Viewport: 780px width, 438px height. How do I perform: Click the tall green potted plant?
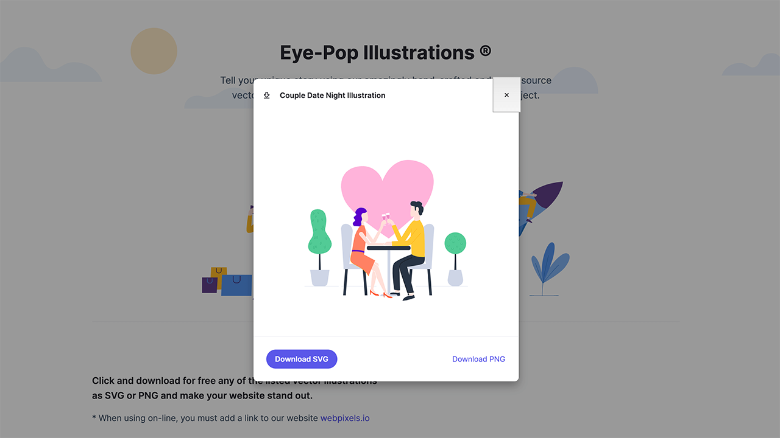point(320,248)
